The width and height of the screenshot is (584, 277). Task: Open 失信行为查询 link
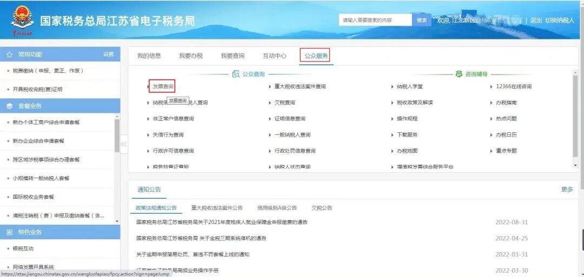(x=168, y=134)
